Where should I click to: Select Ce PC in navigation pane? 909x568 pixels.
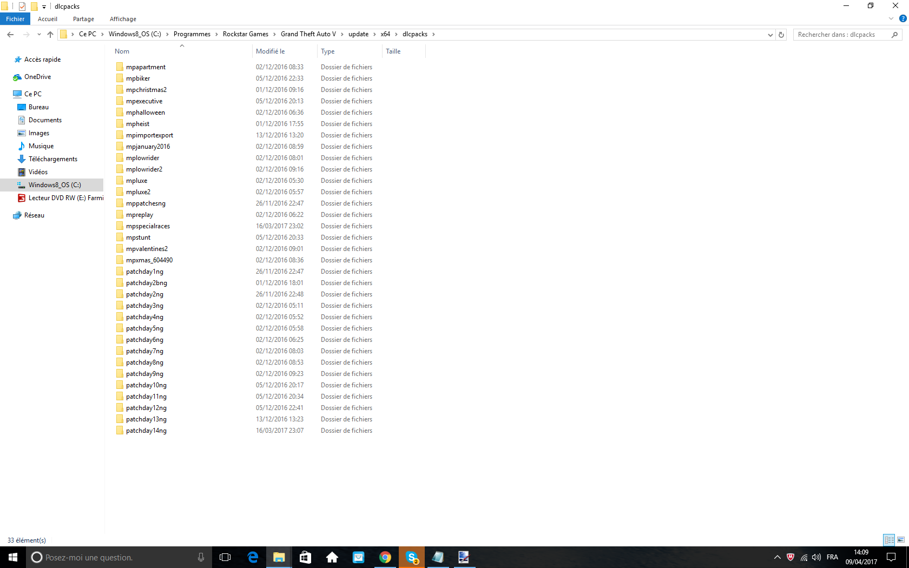click(32, 94)
